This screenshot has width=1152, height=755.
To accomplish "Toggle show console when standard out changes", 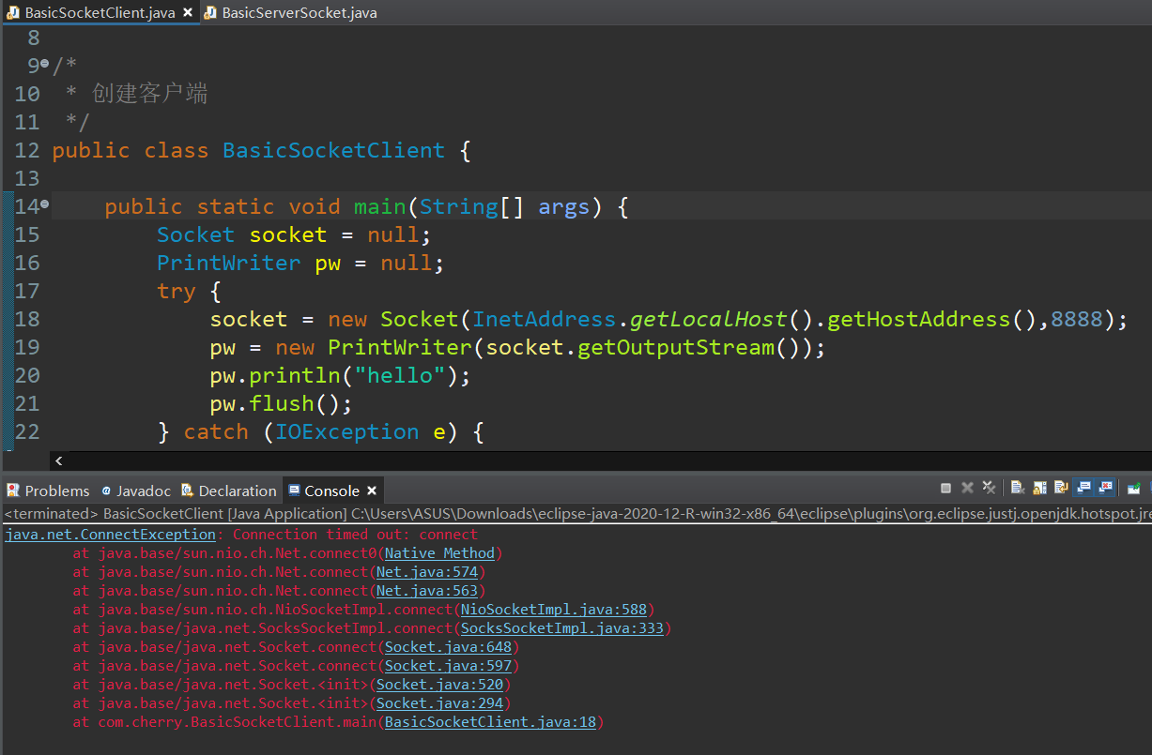I will [1083, 487].
